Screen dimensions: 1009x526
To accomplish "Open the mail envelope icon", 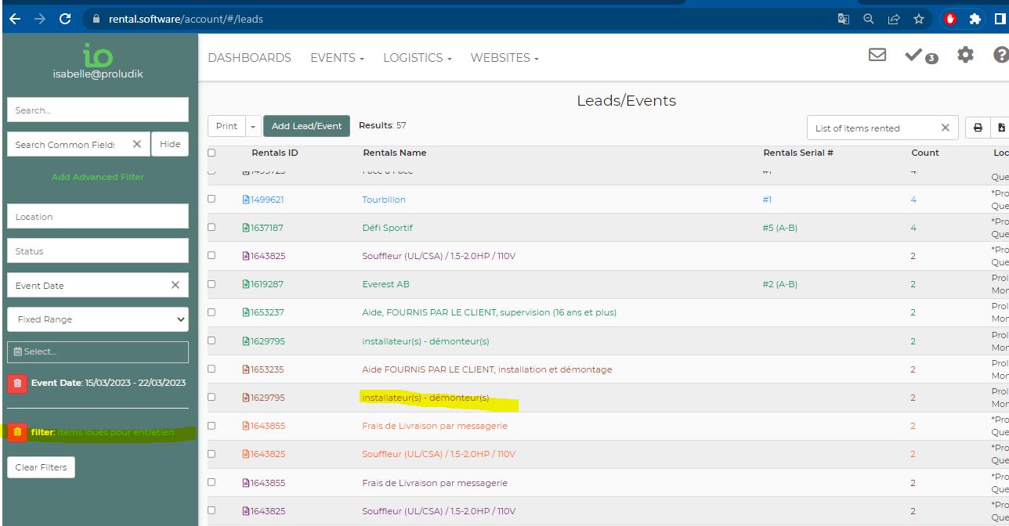I will click(x=877, y=55).
